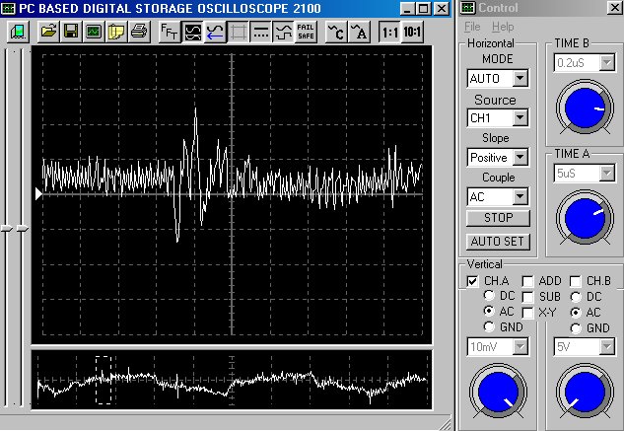Click the AUTO SET button
The width and height of the screenshot is (624, 431).
(498, 241)
